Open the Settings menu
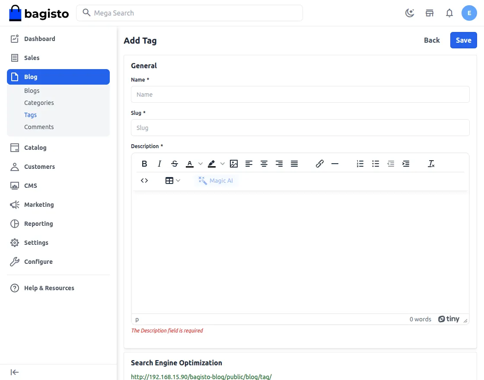 click(x=58, y=243)
